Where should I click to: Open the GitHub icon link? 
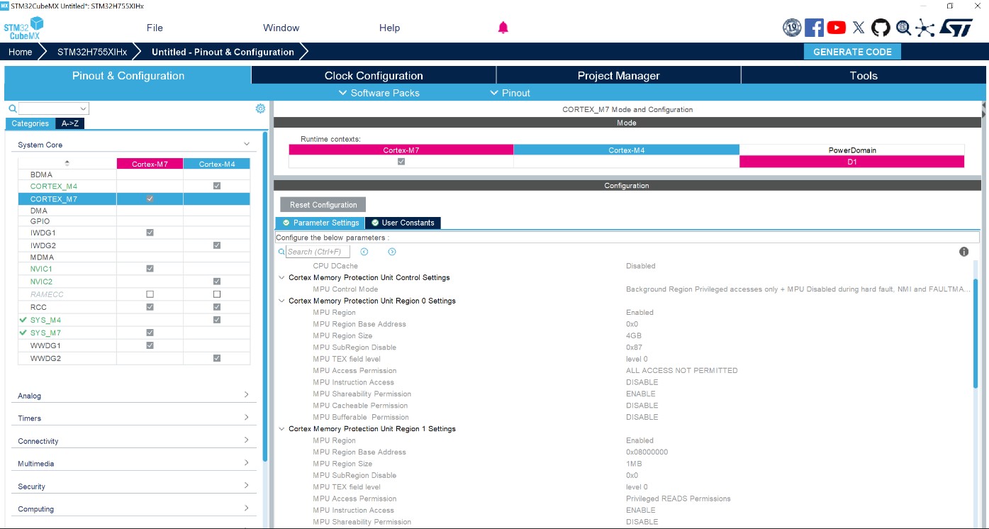(881, 28)
